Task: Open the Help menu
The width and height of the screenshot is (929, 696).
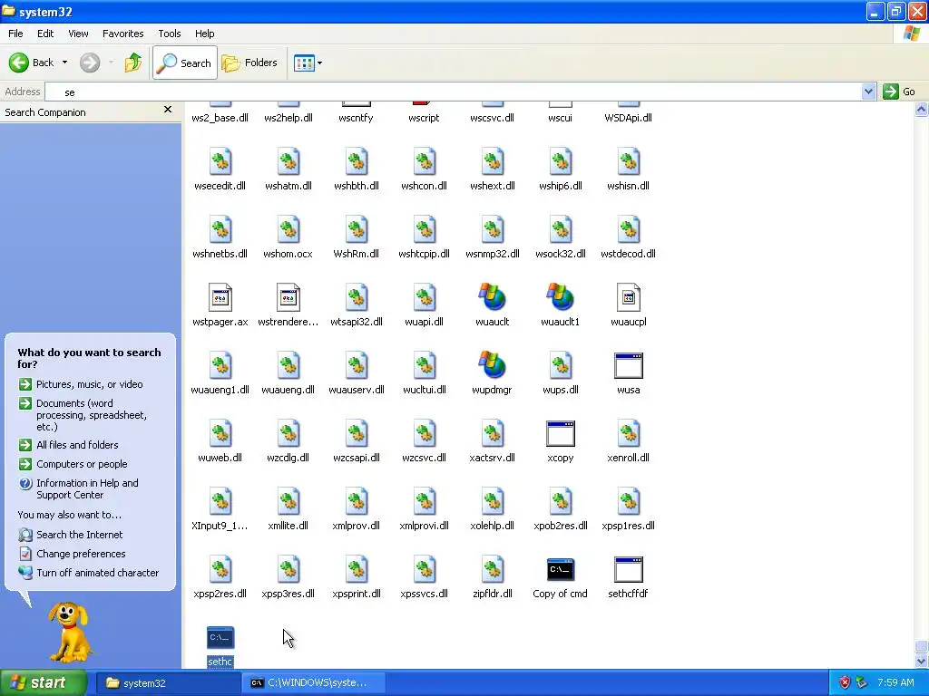Action: 204,34
